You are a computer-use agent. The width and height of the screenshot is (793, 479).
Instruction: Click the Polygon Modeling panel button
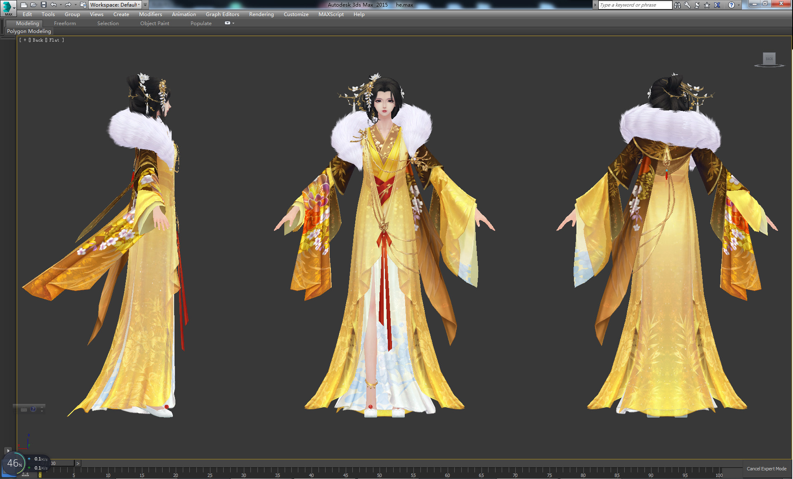29,31
